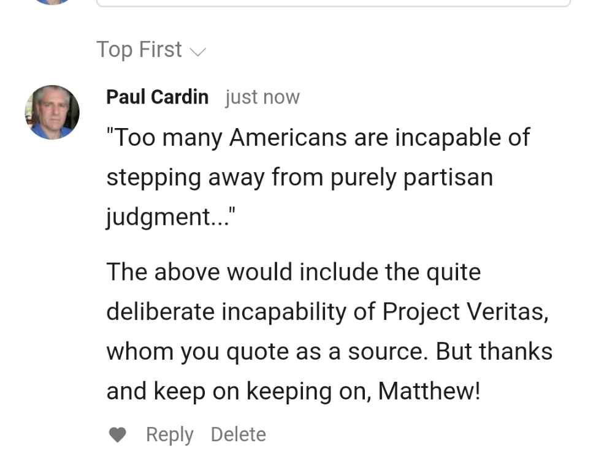The width and height of the screenshot is (596, 462).
Task: Like Paul Cardin's comment with the heart
Action: click(117, 435)
